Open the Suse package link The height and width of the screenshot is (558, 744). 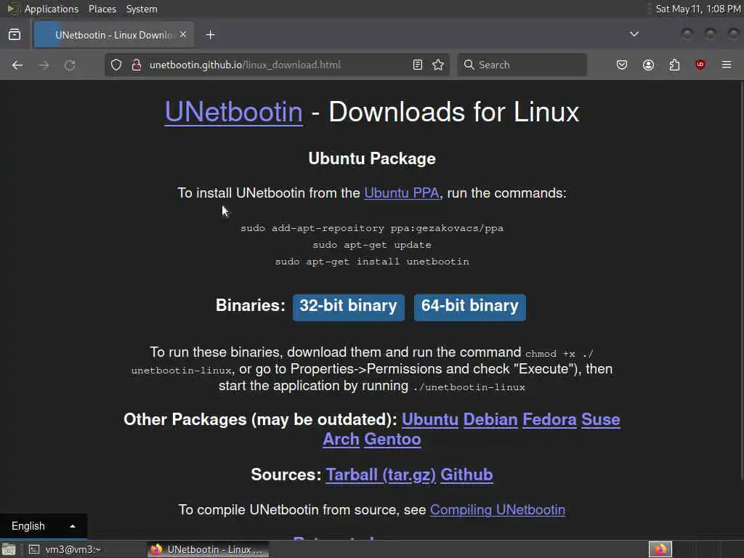point(601,419)
